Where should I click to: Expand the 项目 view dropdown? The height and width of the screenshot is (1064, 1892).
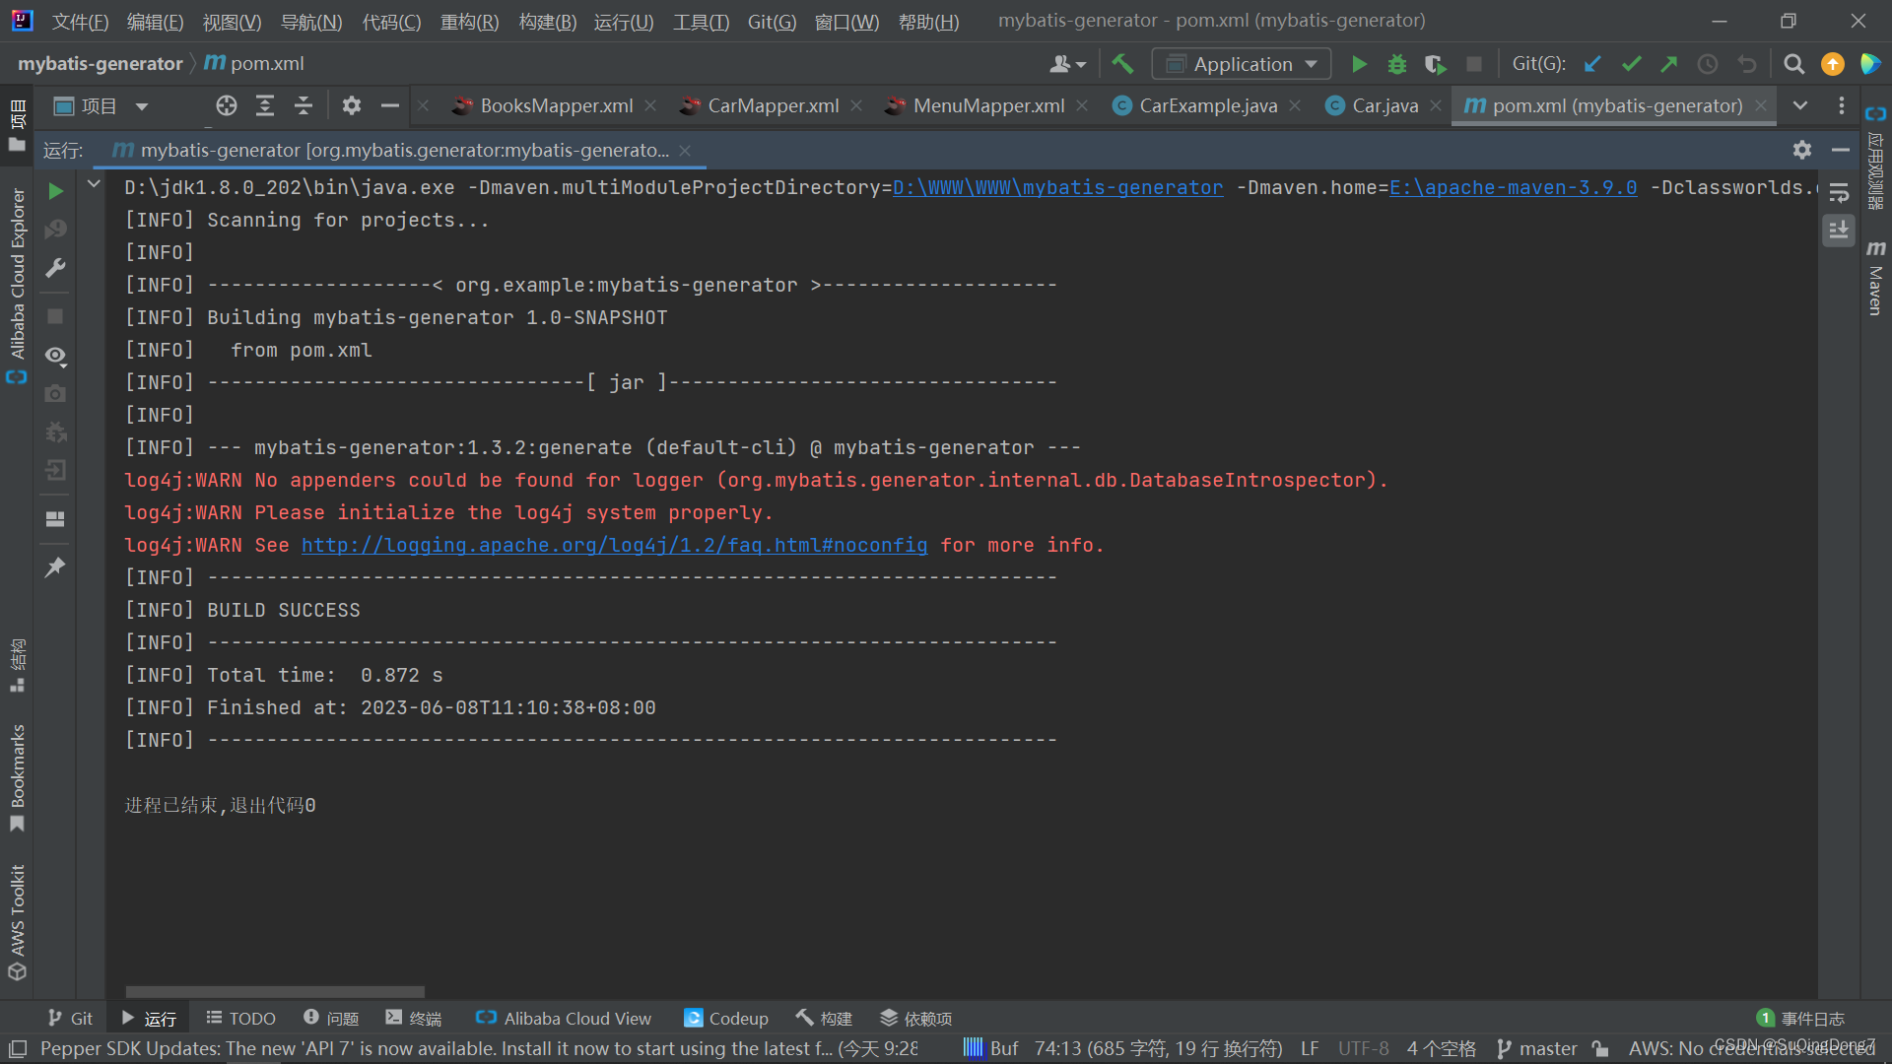click(142, 106)
